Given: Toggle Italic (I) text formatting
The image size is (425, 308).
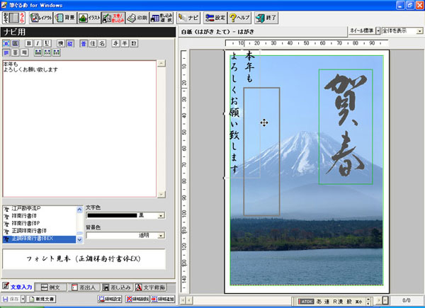Looking at the screenshot, I should [x=38, y=43].
